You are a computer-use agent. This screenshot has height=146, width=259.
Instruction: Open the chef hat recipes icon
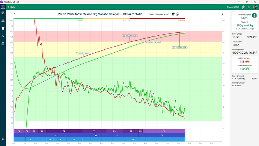tap(3, 28)
